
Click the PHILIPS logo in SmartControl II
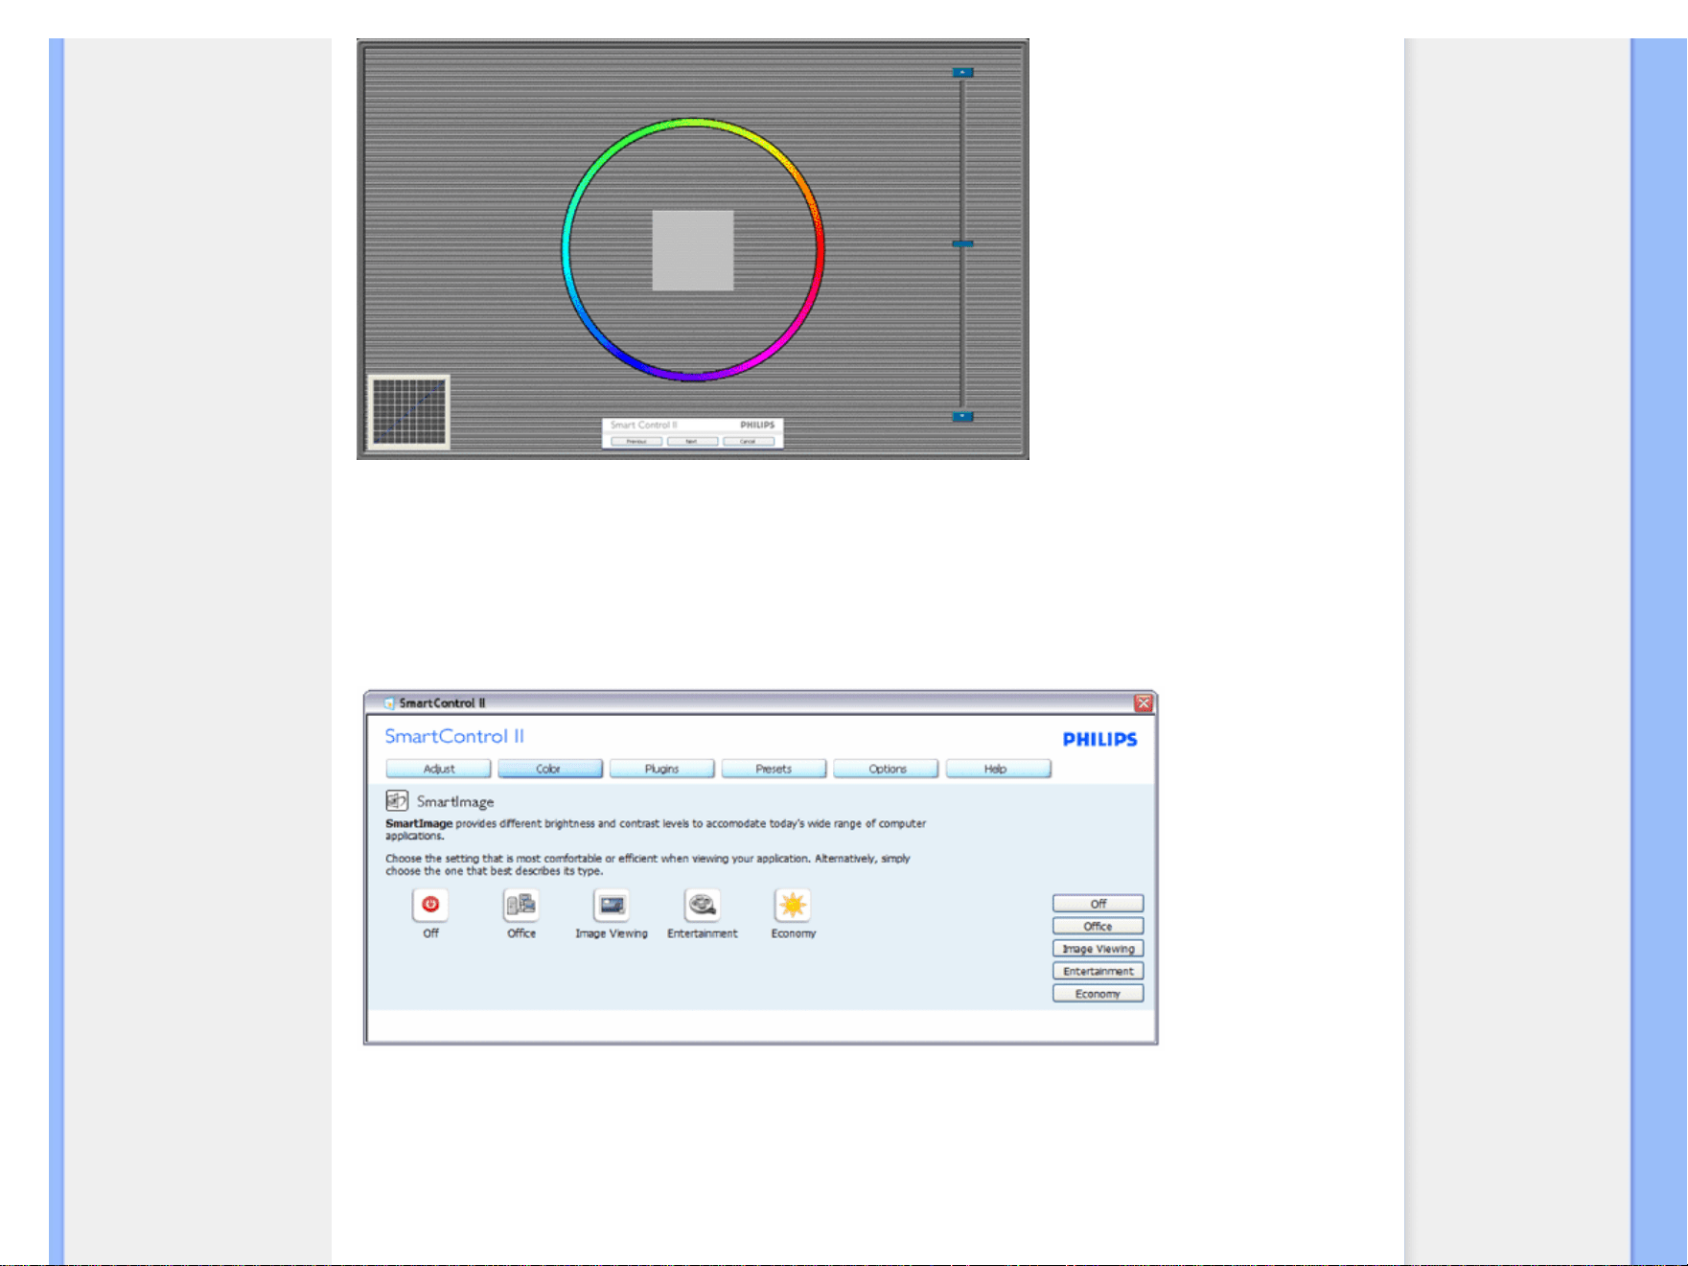tap(1099, 739)
